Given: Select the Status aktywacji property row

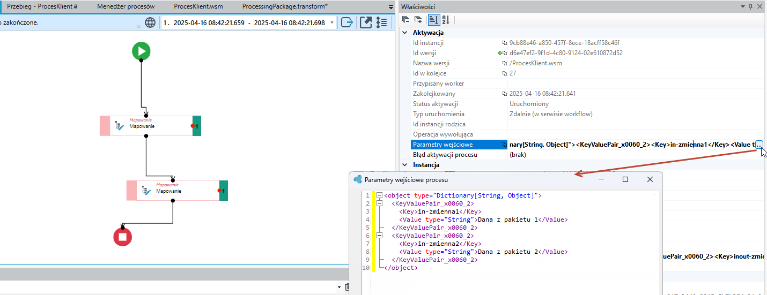Looking at the screenshot, I should [x=582, y=104].
